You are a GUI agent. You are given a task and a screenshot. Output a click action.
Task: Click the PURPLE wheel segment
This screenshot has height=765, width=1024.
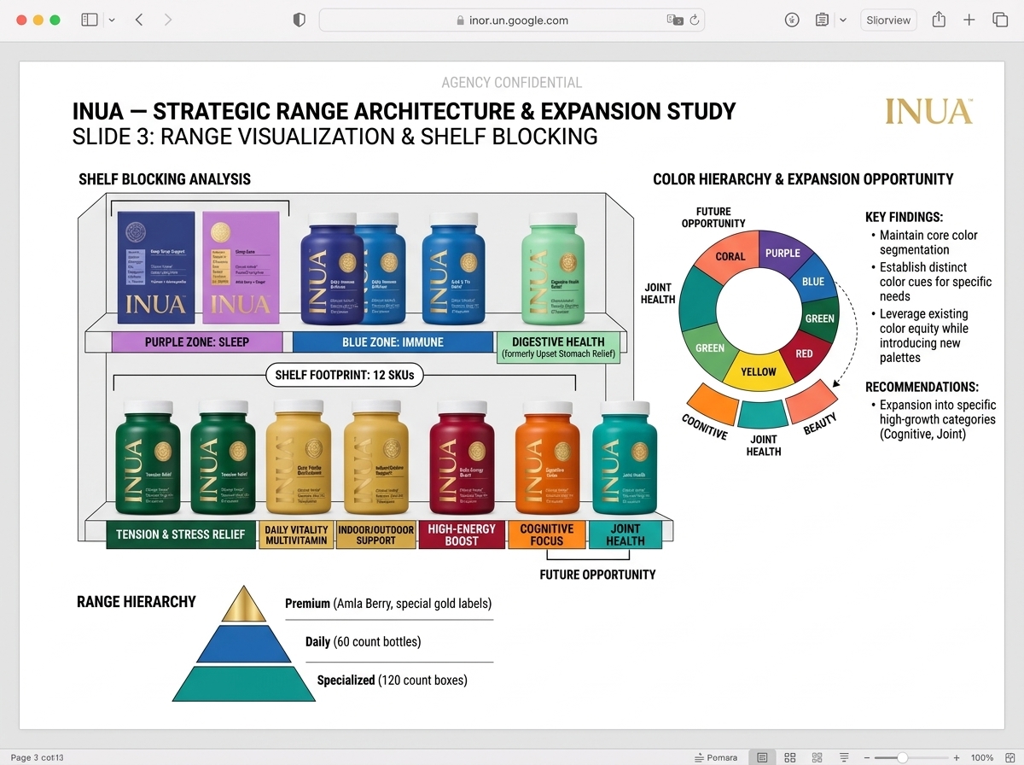[782, 253]
